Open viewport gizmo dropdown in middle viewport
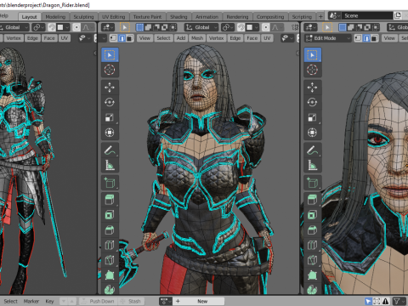 point(287,38)
